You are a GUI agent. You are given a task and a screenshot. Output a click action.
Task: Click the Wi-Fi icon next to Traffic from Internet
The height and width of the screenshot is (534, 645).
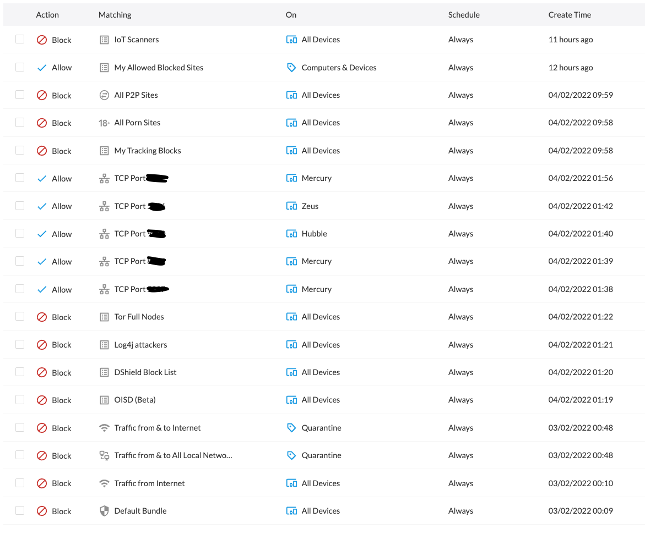tap(104, 483)
